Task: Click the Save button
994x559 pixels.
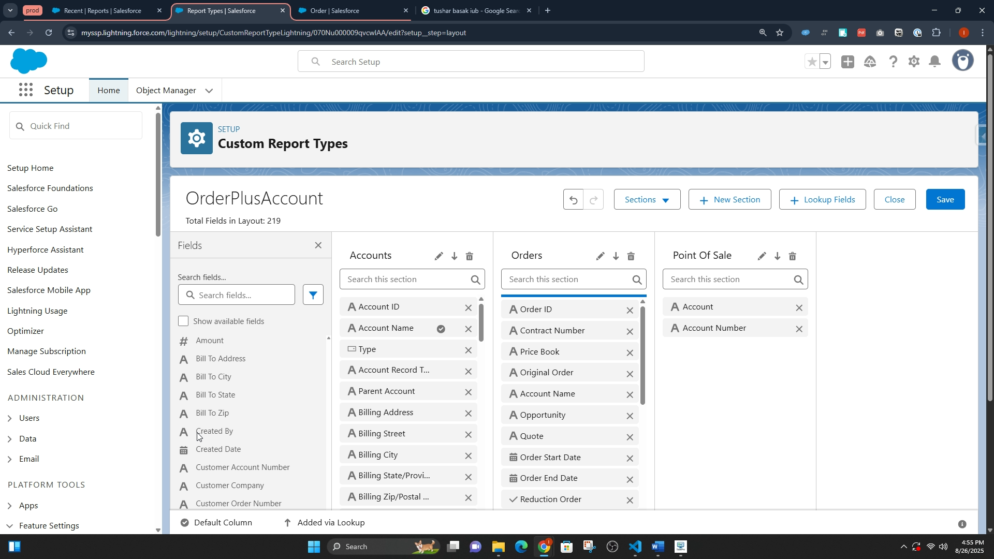Action: 945,200
